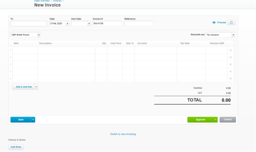Grab the drag handle of fifth line row

click(x=11, y=78)
